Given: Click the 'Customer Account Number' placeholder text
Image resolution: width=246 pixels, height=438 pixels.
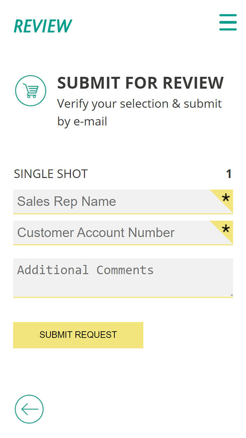Looking at the screenshot, I should pos(96,233).
